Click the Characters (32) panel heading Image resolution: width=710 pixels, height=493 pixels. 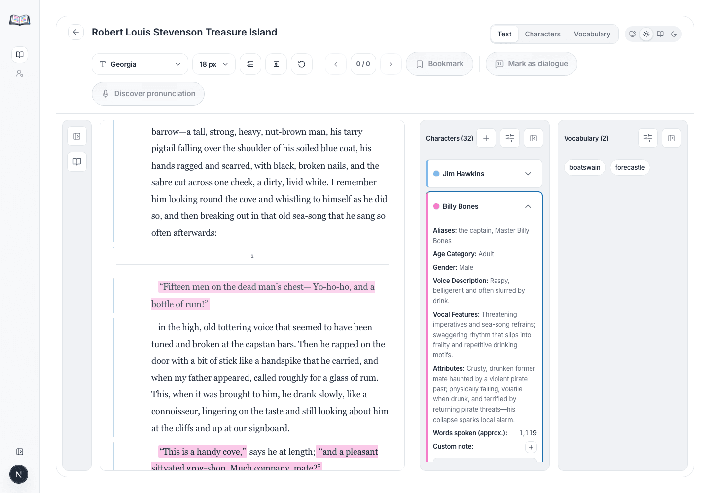[450, 138]
